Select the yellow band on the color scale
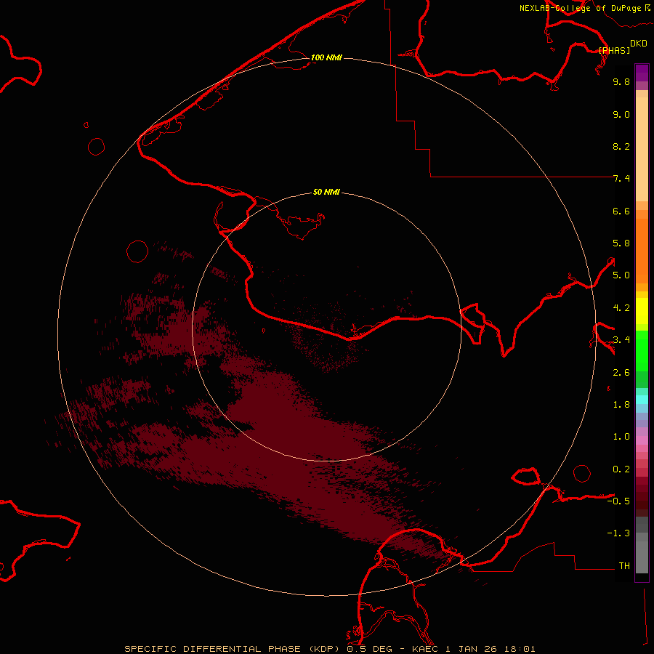The image size is (654, 654). [x=642, y=311]
